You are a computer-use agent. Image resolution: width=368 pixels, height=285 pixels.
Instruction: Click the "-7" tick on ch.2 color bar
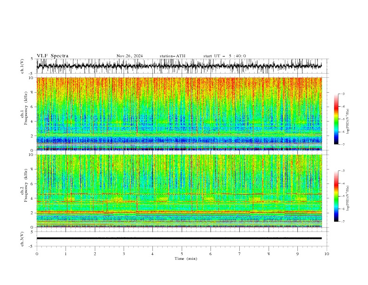(343, 222)
